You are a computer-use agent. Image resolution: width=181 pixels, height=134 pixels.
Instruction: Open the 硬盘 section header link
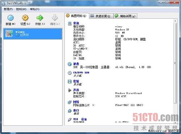click(x=76, y=64)
